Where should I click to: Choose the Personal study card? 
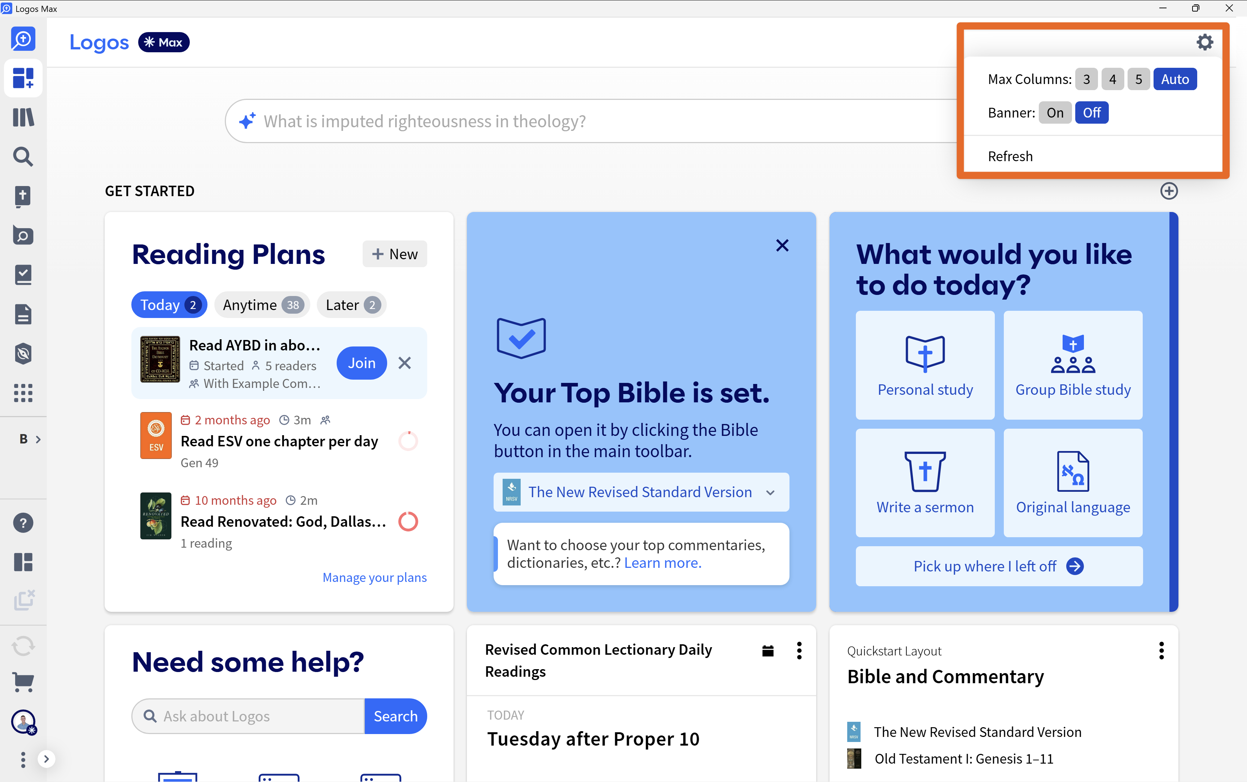coord(925,365)
